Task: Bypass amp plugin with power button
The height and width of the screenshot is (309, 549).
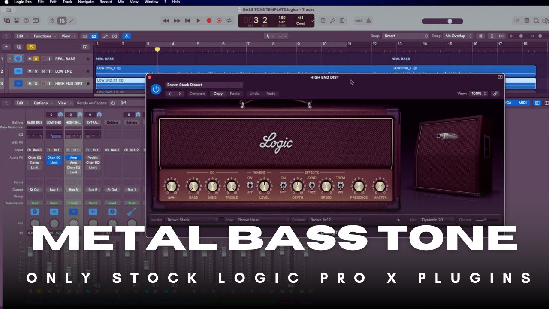Action: [156, 89]
